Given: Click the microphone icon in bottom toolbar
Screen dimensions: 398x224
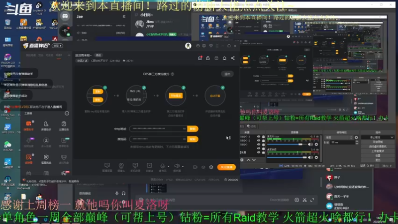Looking at the screenshot, I should click(x=163, y=166).
